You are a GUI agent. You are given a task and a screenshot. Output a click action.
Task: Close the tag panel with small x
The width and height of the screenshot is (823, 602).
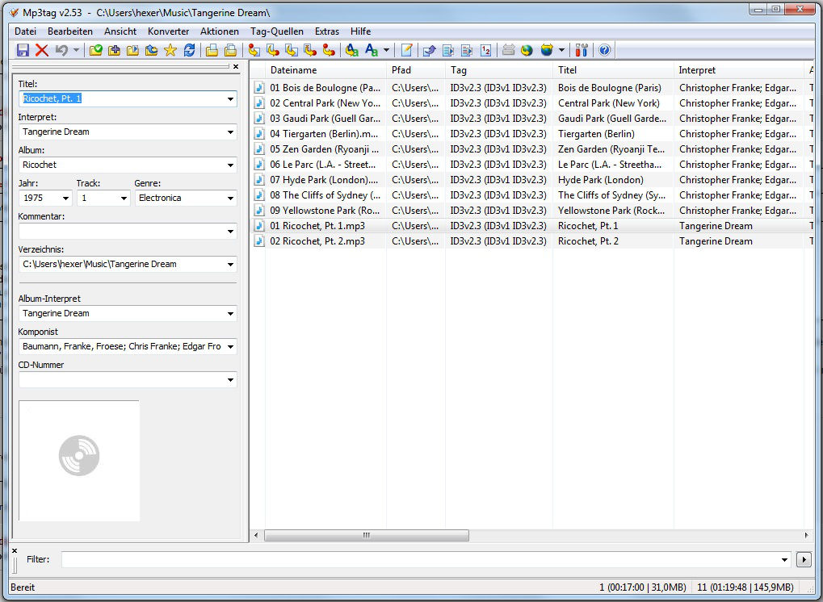236,67
